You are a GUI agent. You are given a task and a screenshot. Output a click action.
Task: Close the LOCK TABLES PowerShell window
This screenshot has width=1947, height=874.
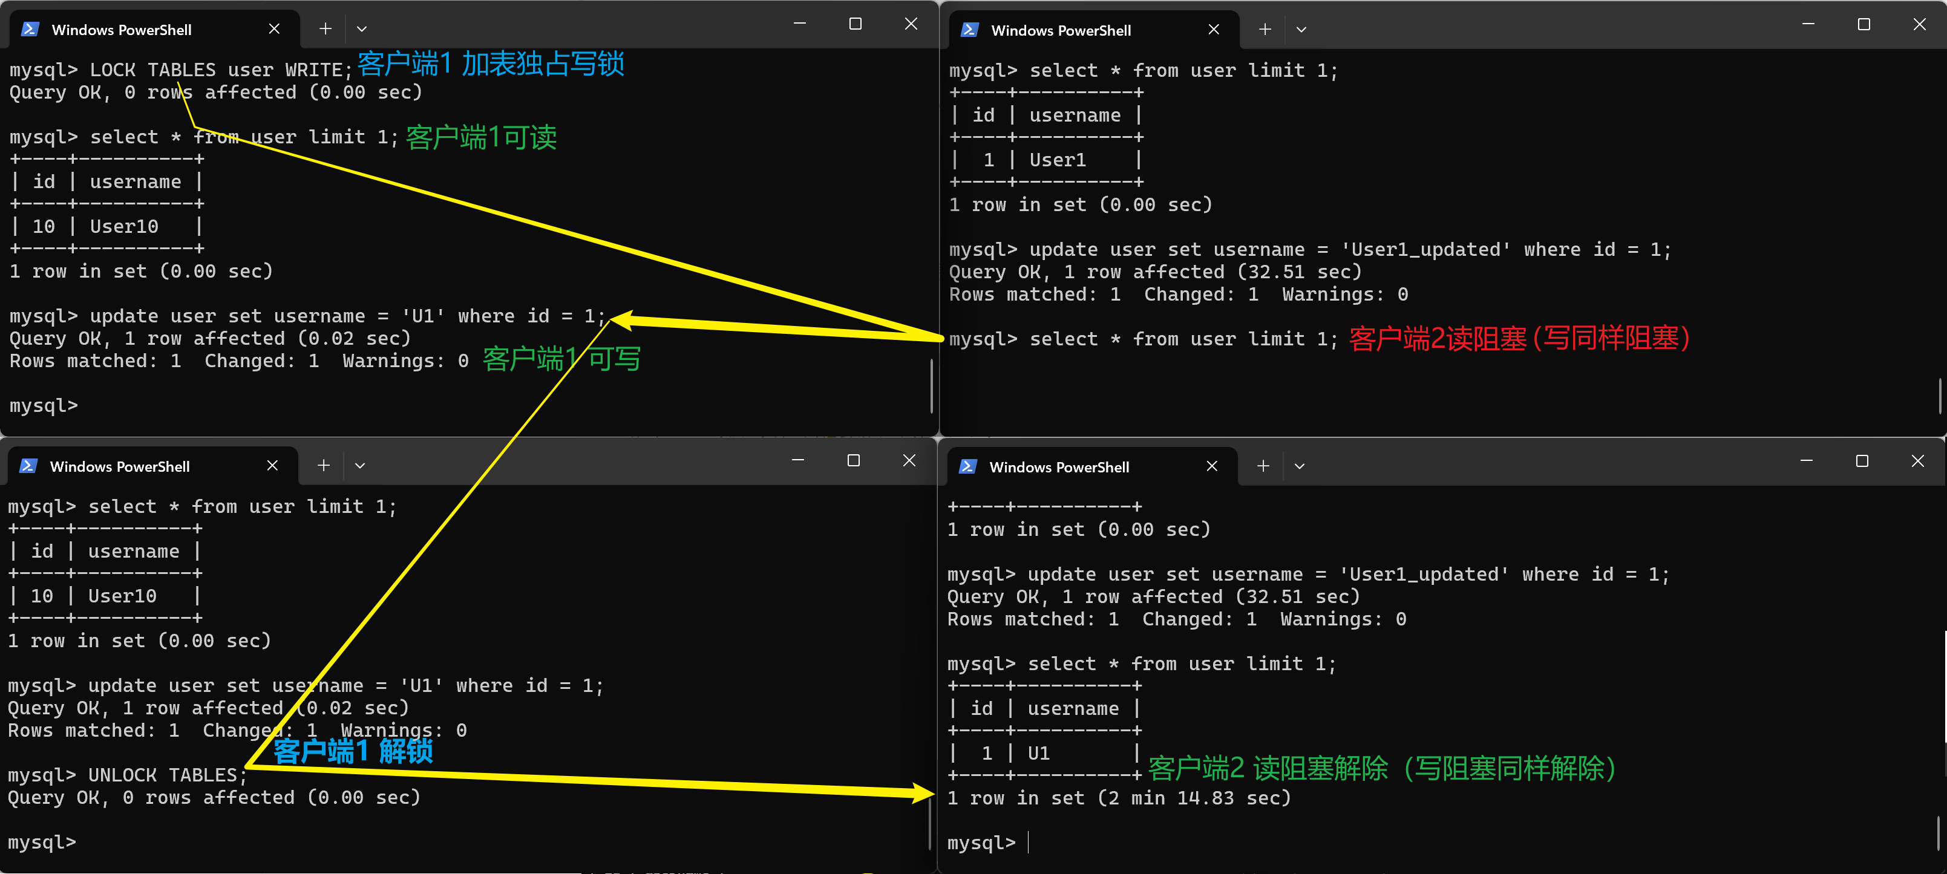click(911, 24)
